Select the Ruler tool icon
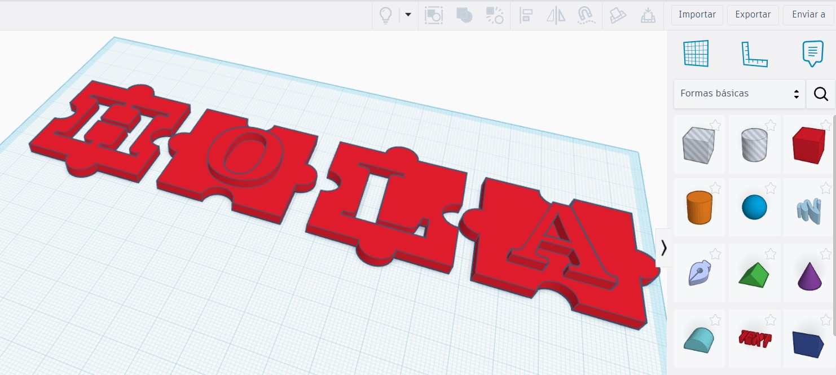The width and height of the screenshot is (836, 375). pyautogui.click(x=754, y=54)
